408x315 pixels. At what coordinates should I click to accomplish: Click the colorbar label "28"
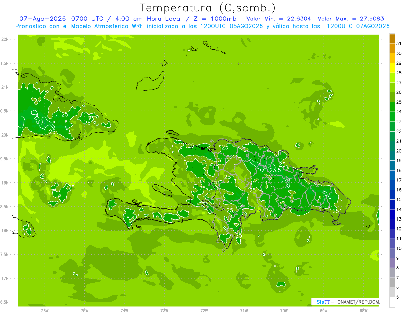(x=399, y=73)
